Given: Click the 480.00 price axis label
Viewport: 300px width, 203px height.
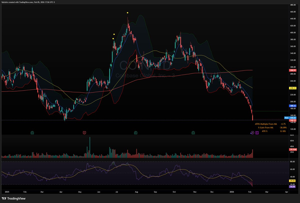Looking at the screenshot, I should [293, 5].
